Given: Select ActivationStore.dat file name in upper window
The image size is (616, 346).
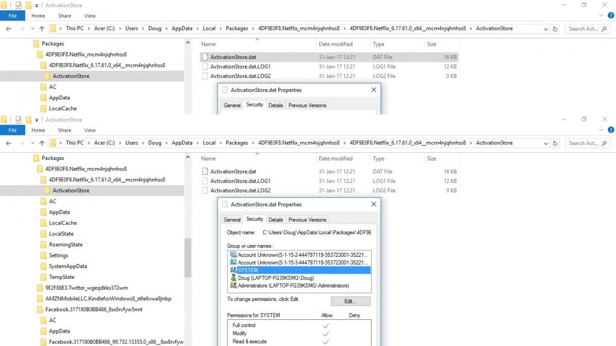Looking at the screenshot, I should pos(233,57).
